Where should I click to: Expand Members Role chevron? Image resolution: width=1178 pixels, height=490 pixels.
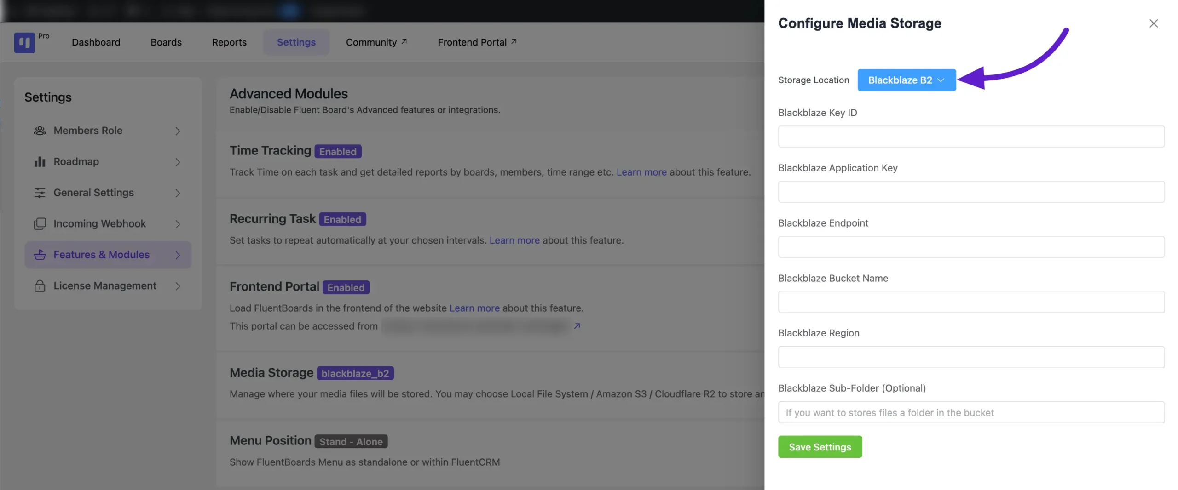pos(178,131)
